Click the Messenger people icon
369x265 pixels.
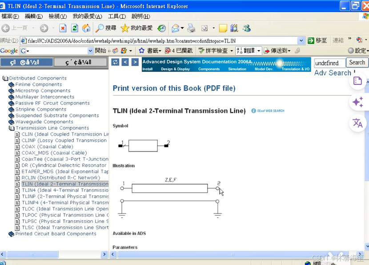247,28
